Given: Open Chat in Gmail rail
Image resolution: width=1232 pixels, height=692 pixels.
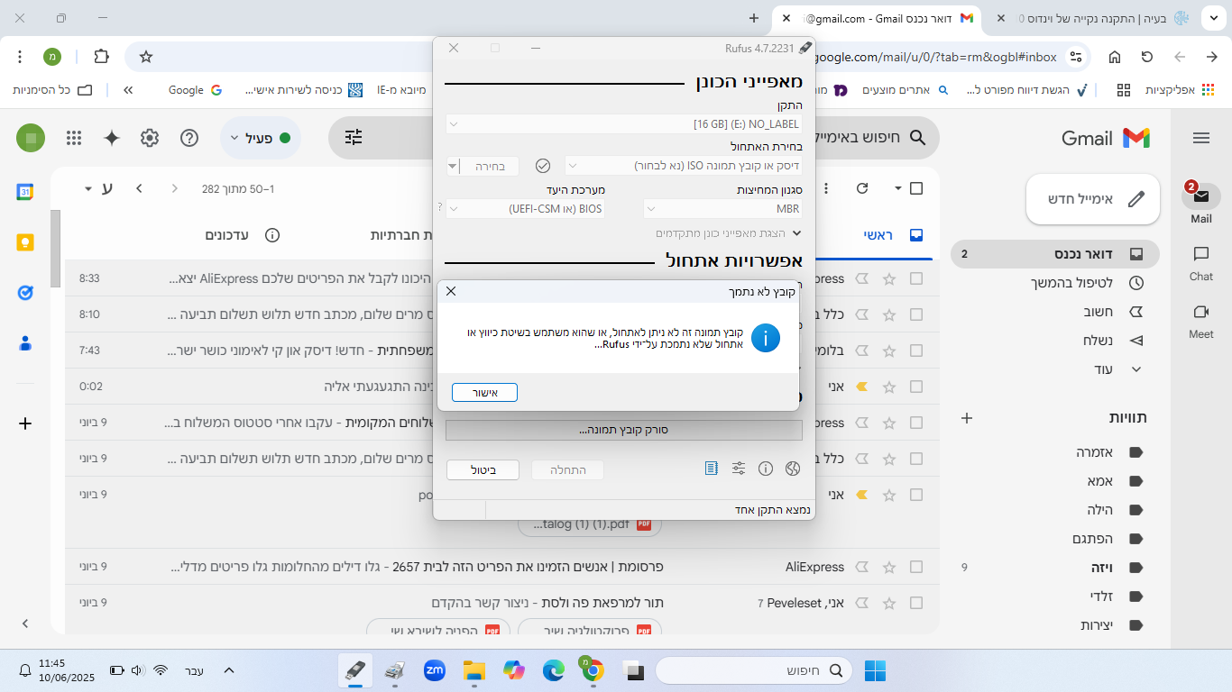Looking at the screenshot, I should [1200, 263].
